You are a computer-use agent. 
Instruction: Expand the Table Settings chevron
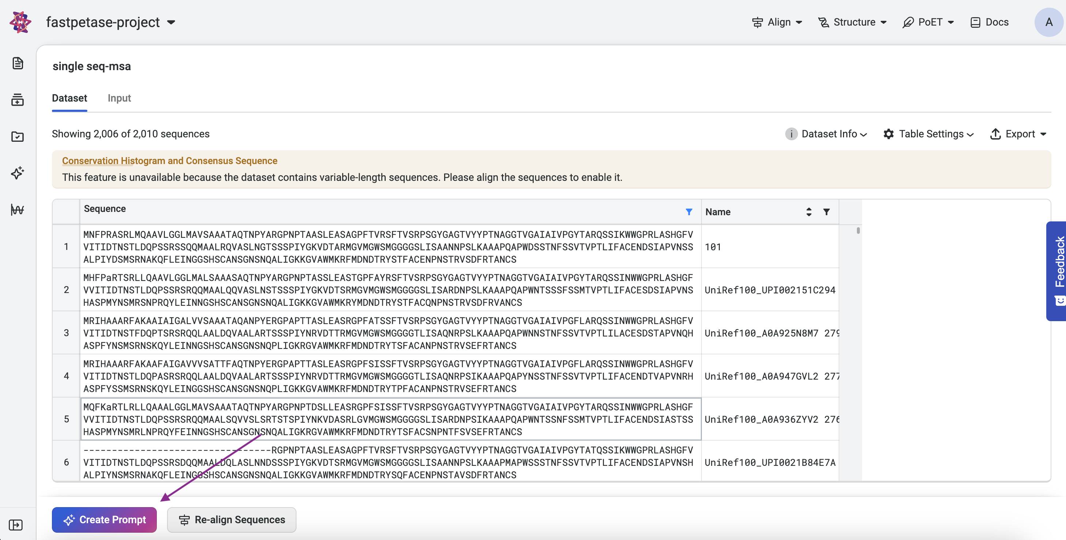pyautogui.click(x=970, y=134)
